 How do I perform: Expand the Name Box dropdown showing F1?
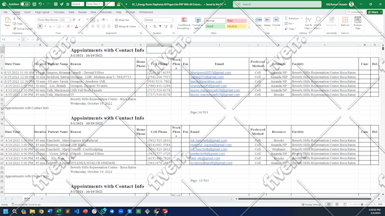click(x=19, y=40)
